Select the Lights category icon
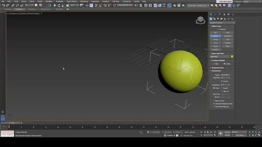This screenshot has height=147, width=262. 218,19
